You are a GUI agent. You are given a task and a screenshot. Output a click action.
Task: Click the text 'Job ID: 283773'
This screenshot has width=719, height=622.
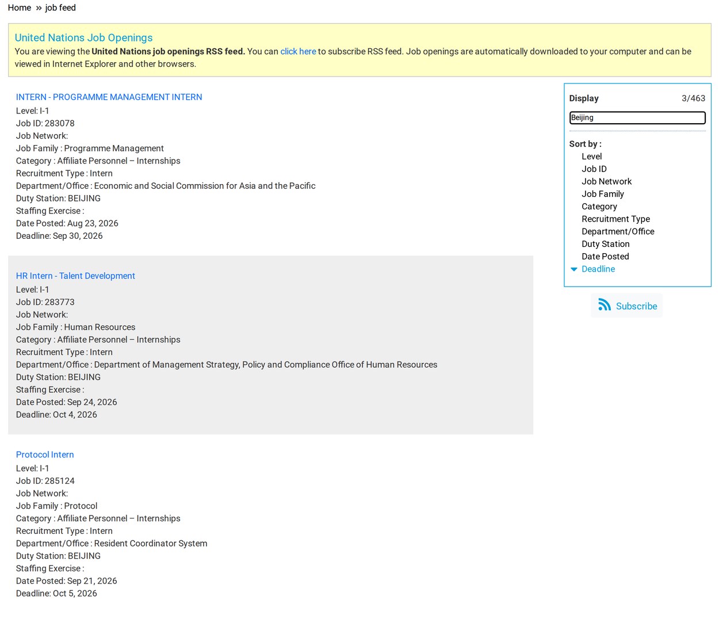point(45,302)
